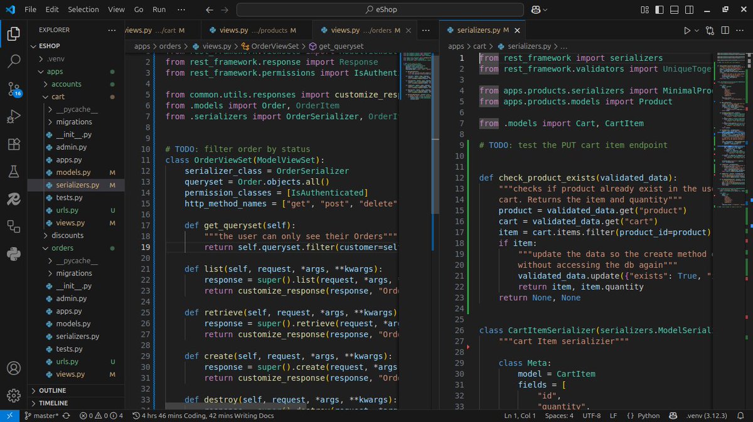Screen dimensions: 753x422
Task: Open the View menu
Action: pyautogui.click(x=116, y=10)
